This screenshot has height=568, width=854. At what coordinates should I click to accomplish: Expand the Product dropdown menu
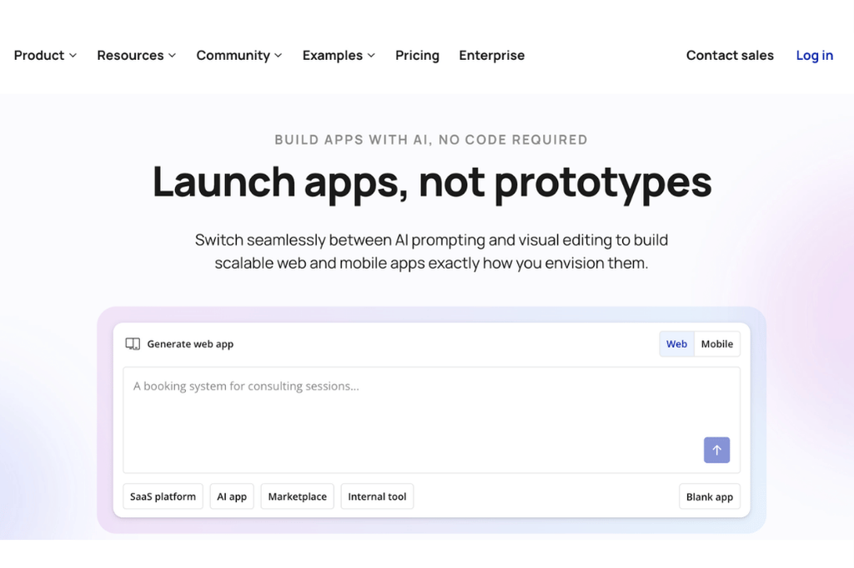pos(45,56)
